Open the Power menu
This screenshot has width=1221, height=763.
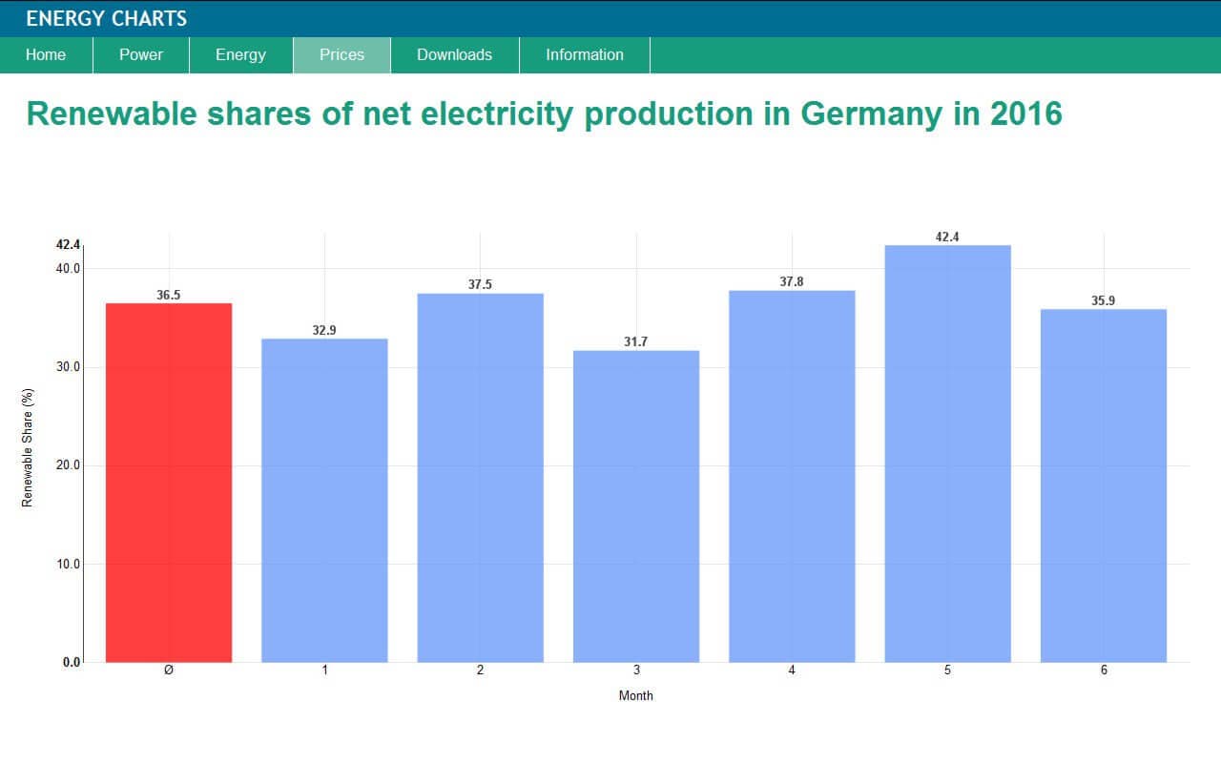point(141,55)
